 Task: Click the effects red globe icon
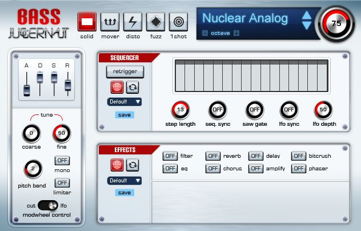117,165
